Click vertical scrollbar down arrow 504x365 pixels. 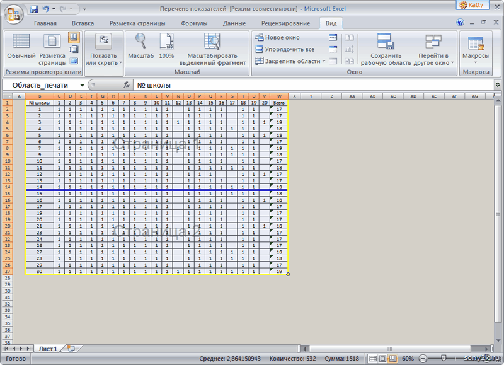pos(498,340)
